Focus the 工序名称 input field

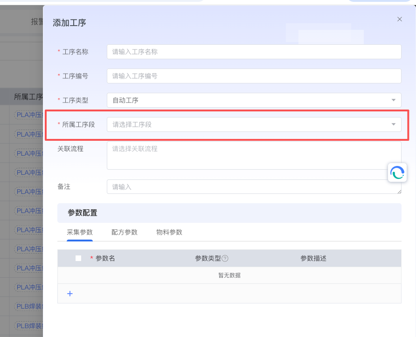click(x=254, y=52)
